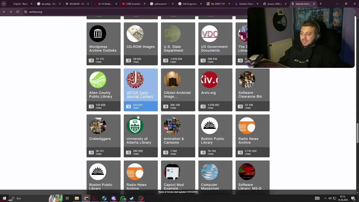Open the CD-ROM Images collection thumbnail
This screenshot has height=202, width=359.
[135, 34]
